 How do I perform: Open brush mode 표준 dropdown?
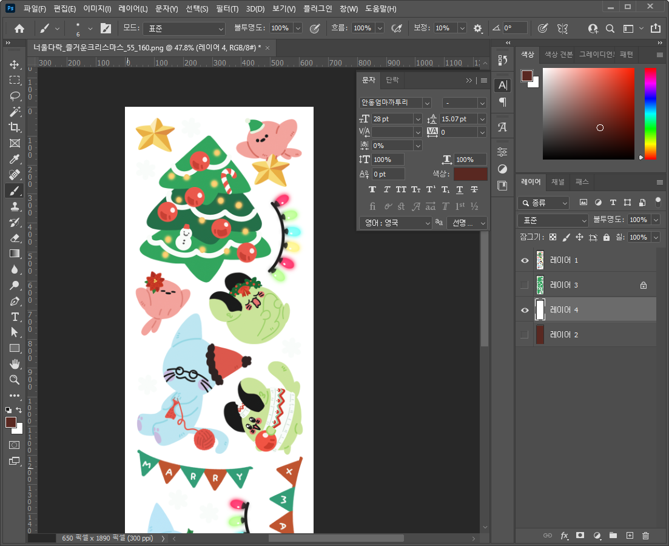[x=184, y=29]
